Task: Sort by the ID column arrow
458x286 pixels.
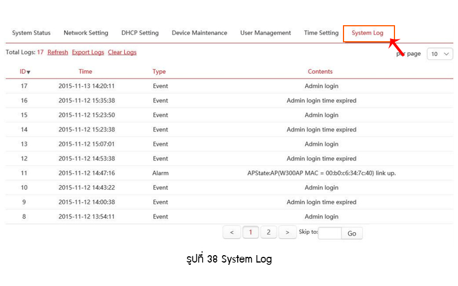Action: (x=29, y=72)
